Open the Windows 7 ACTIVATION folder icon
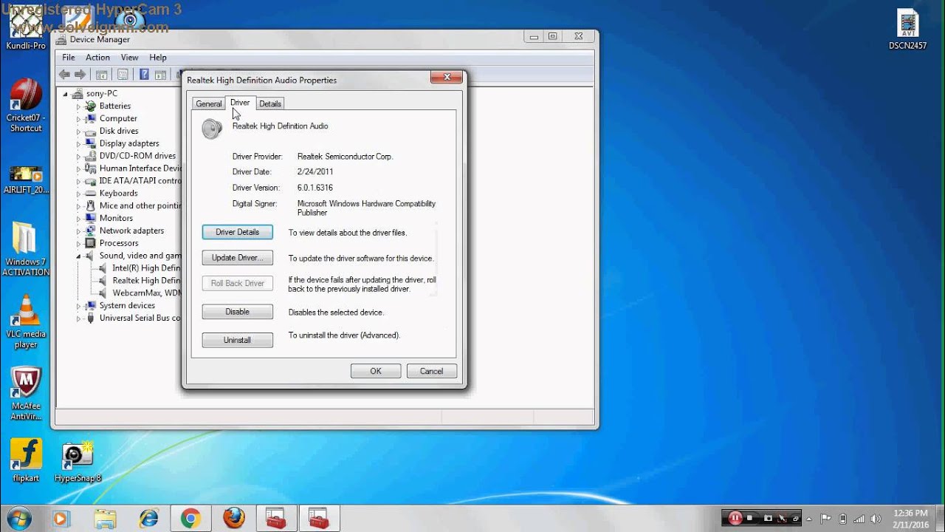Viewport: 945px width, 532px height. [26, 250]
